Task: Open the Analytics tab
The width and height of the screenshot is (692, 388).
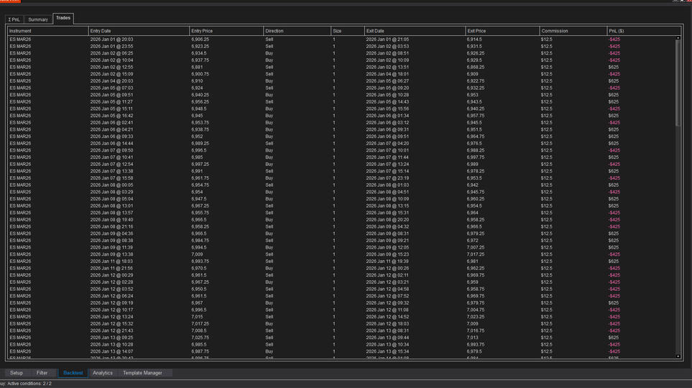Action: coord(103,373)
